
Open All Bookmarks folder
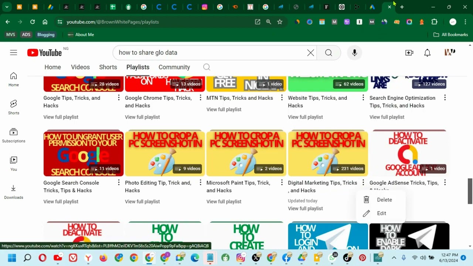[x=451, y=34]
